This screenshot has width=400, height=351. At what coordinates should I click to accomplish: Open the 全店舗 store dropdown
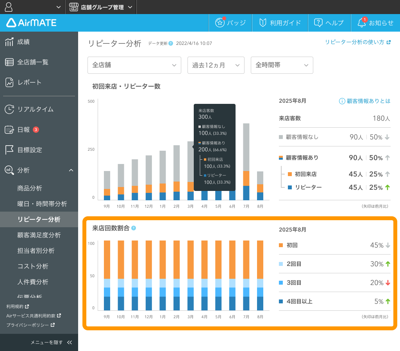click(134, 65)
